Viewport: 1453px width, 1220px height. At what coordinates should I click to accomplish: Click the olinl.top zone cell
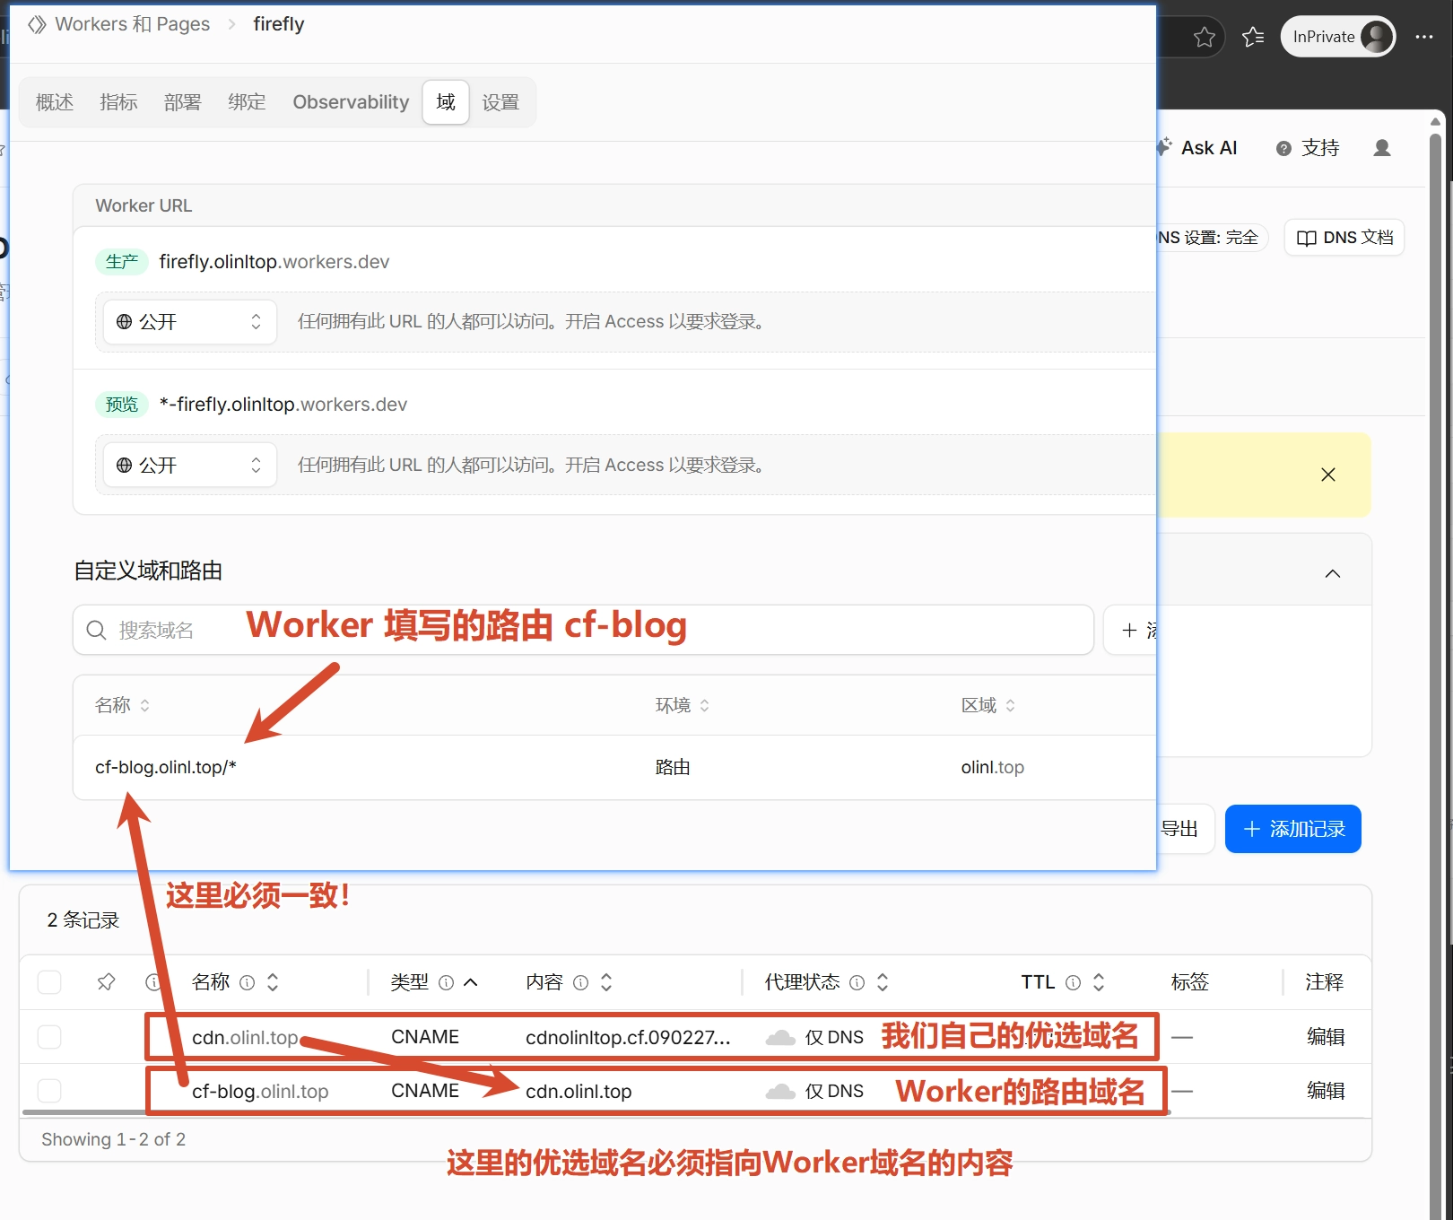pos(992,768)
